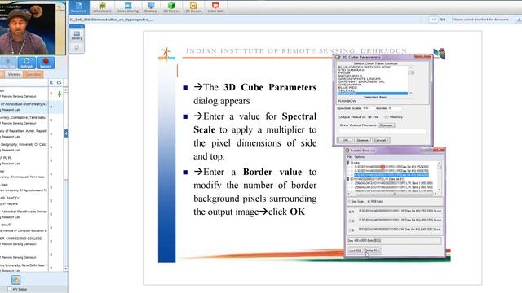The image size is (522, 293).
Task: Click the download icon at the top right
Action: (x=519, y=20)
